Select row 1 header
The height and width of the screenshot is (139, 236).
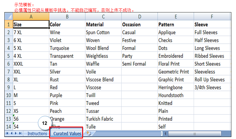[x=9, y=24]
